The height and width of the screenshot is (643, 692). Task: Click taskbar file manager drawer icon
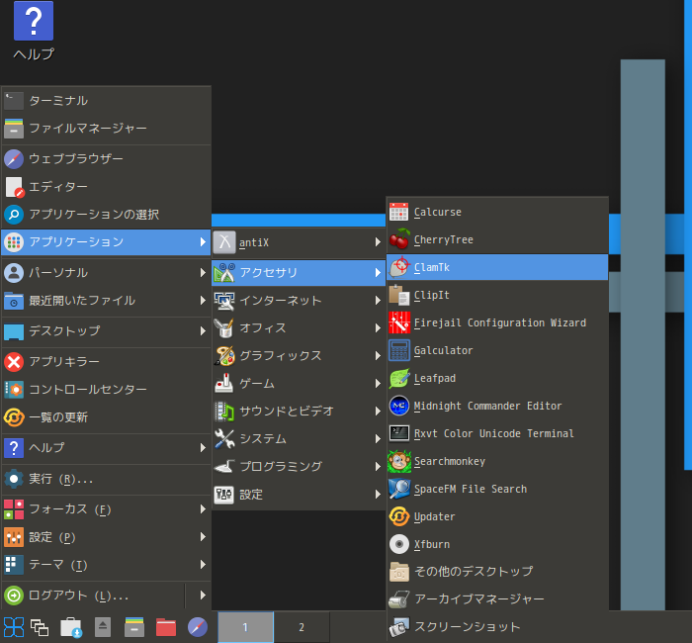click(134, 627)
